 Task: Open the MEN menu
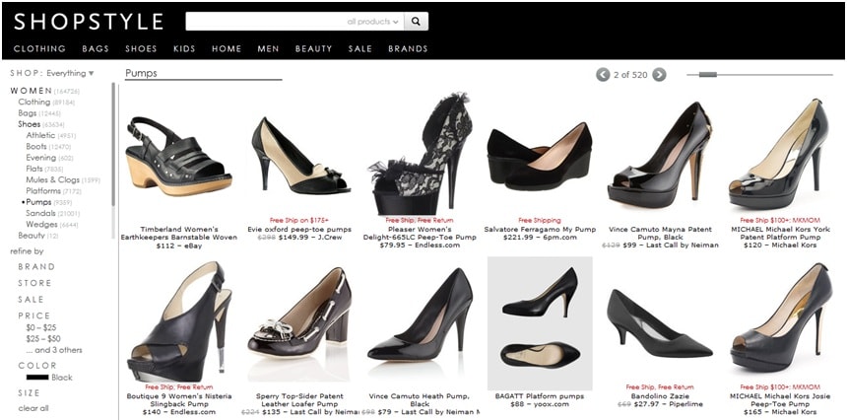268,48
